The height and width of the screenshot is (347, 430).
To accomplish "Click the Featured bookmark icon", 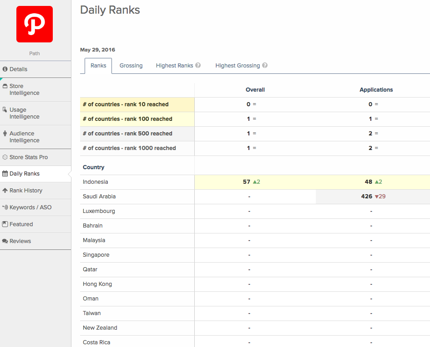I will coord(5,224).
